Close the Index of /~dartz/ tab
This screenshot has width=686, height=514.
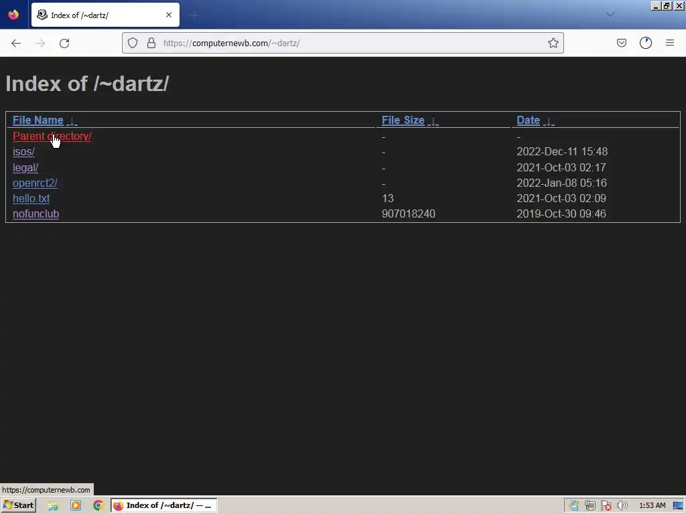(x=169, y=15)
